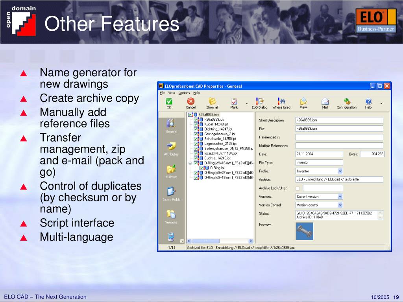403x302 pixels.
Task: Click the Short Description input field
Action: point(339,120)
